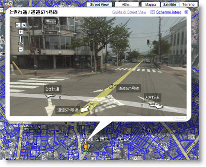Click the full screen icon beside Schermo intero
This screenshot has height=167, width=206.
152,12
